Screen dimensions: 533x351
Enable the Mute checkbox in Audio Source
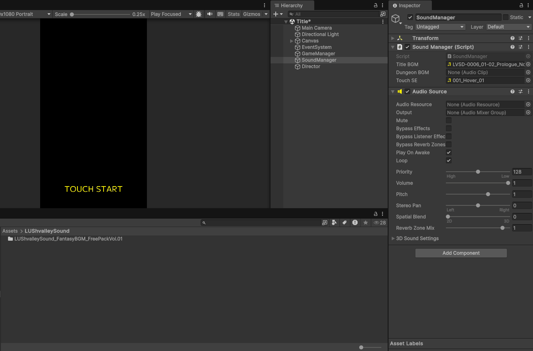tap(449, 120)
